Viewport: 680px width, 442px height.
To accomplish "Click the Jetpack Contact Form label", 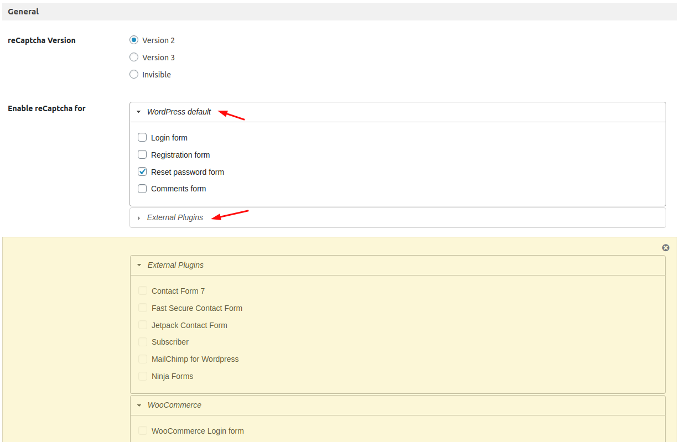I will tap(189, 325).
